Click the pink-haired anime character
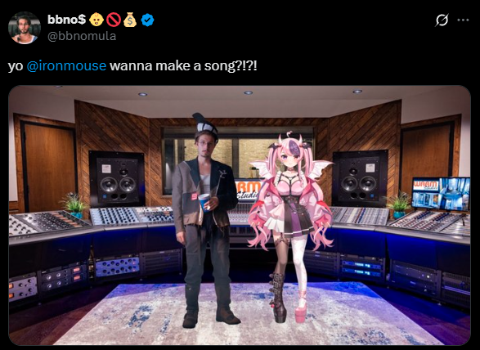480x350 pixels. pos(290,227)
